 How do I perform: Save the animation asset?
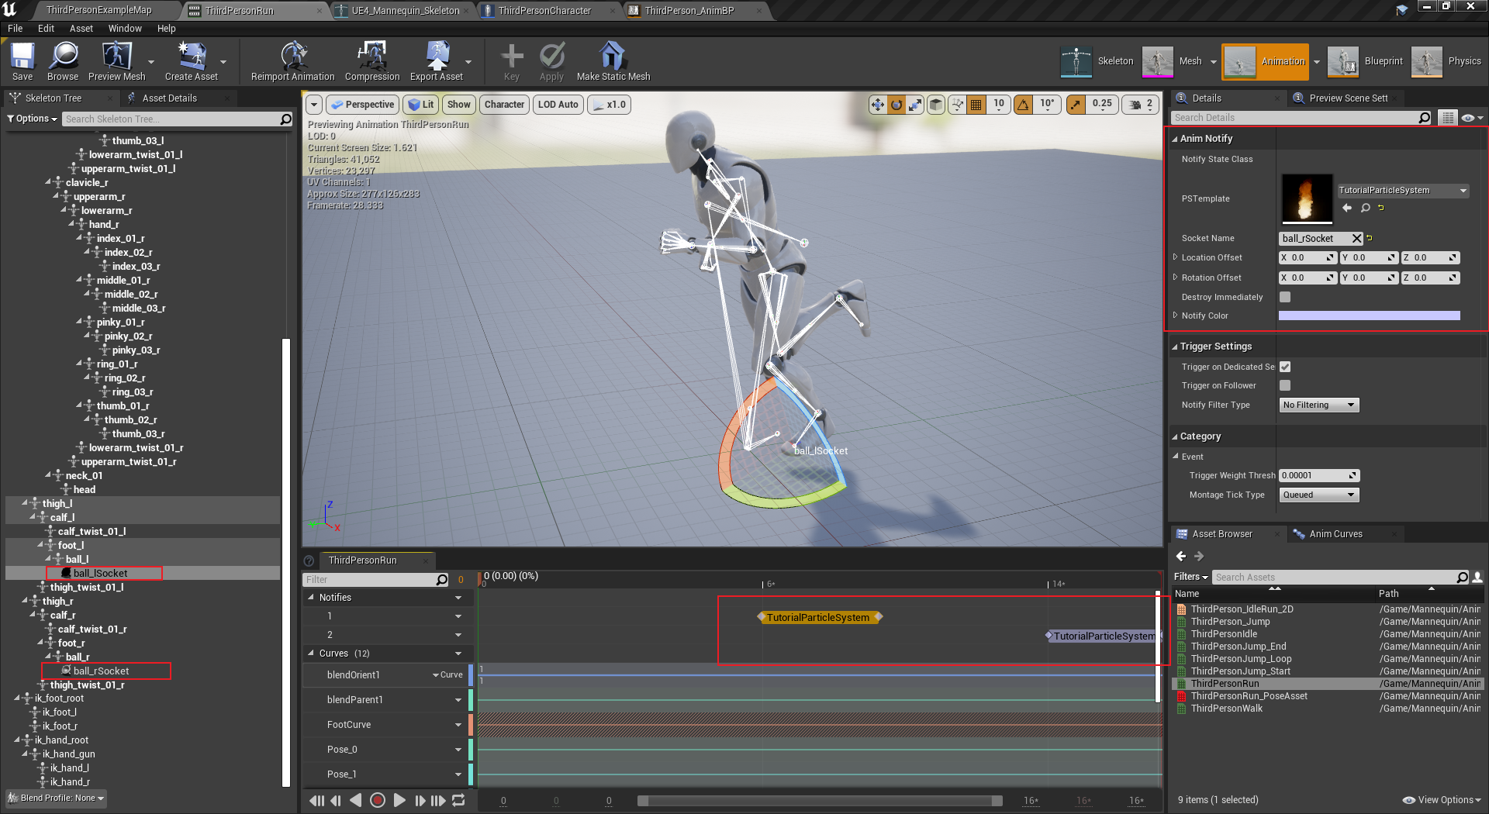pos(22,61)
